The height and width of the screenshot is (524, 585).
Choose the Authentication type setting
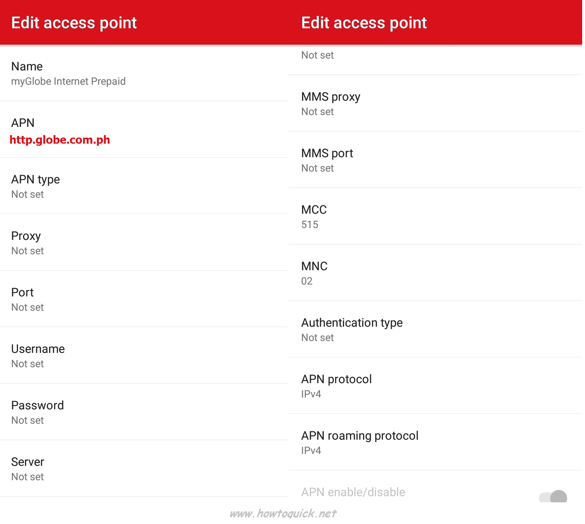(435, 329)
